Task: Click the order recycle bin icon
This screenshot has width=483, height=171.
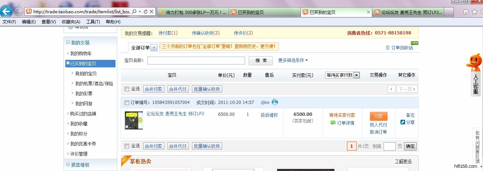Action: point(388,48)
